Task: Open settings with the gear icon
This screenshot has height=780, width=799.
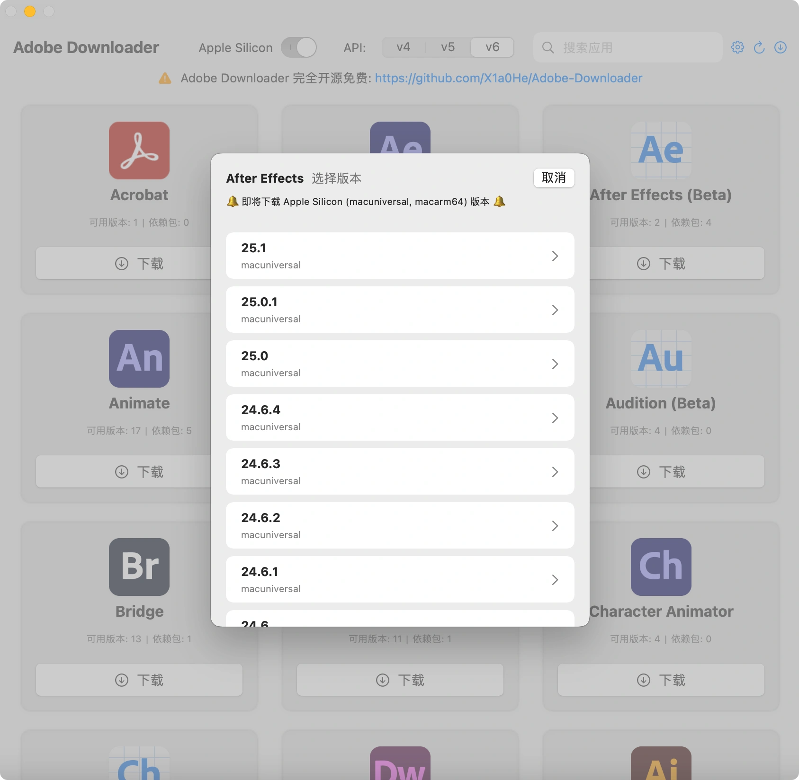Action: coord(737,47)
